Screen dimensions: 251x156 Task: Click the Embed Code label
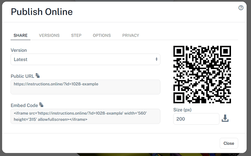[24, 105]
